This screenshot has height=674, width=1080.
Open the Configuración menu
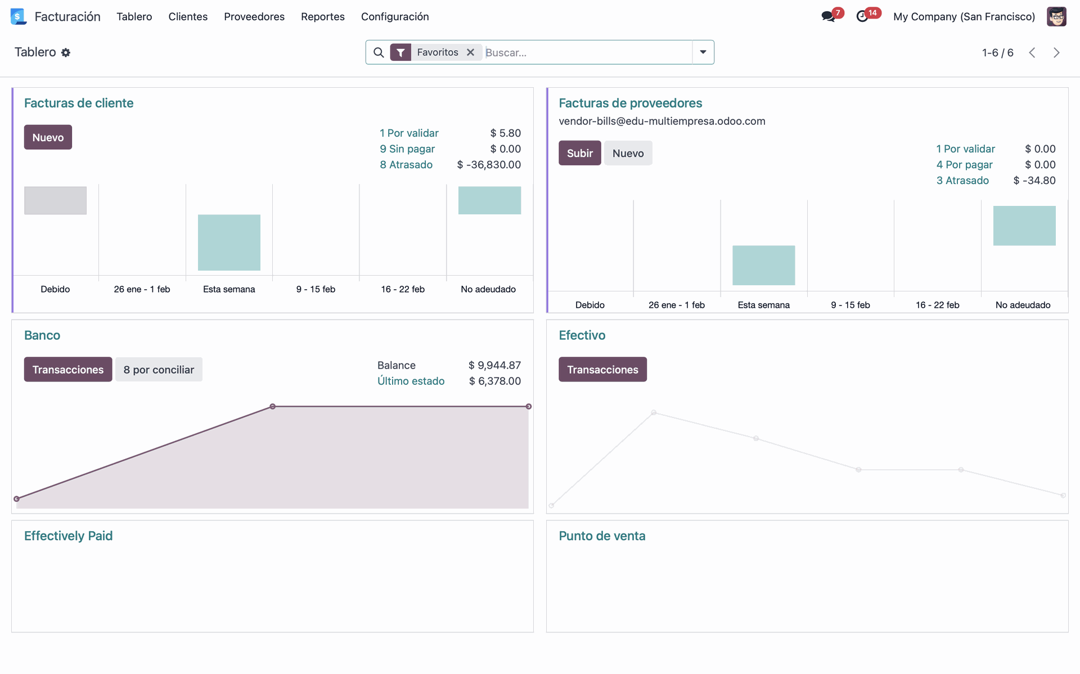(x=395, y=16)
